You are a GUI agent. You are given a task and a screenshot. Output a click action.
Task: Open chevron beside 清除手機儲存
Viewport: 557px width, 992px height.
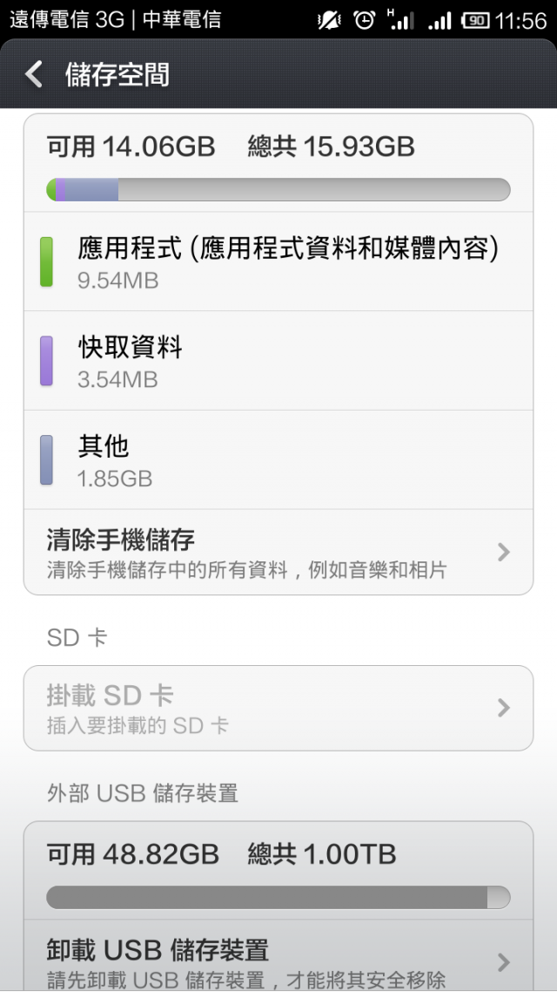click(503, 553)
